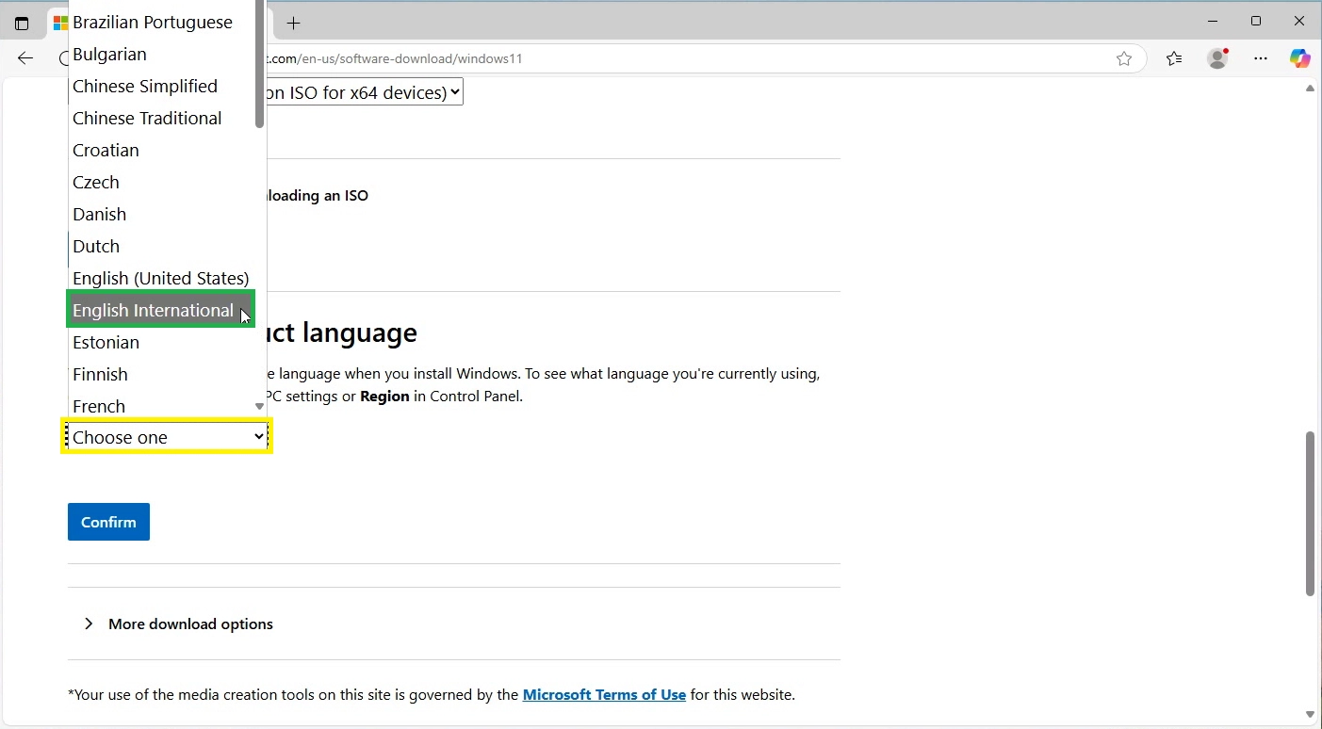Select English International option
Image resolution: width=1322 pixels, height=729 pixels.
pos(161,310)
